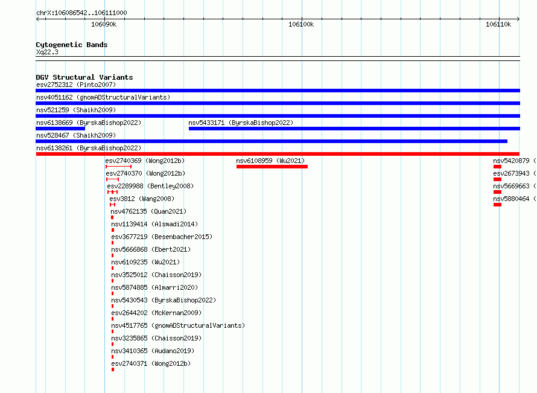Select the nsv5430543 (ByrskaBishop2022) label
537x393 pixels.
point(164,300)
